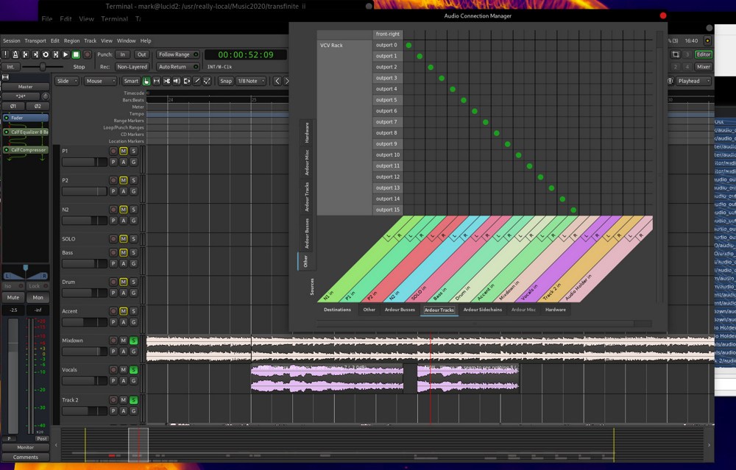Image resolution: width=736 pixels, height=470 pixels.
Task: Toggle the metronome click icon
Action: [x=15, y=54]
